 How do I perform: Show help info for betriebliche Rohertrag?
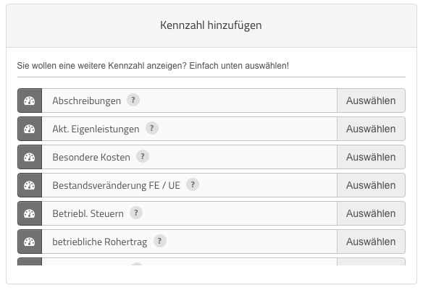tap(159, 241)
